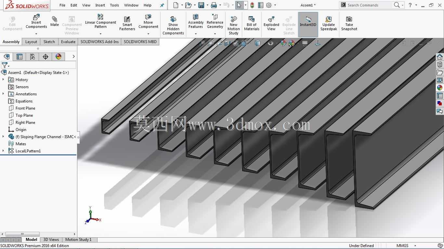This screenshot has width=444, height=249.
Task: Open the FeatureManager Design Tree tab
Action: coord(7,57)
